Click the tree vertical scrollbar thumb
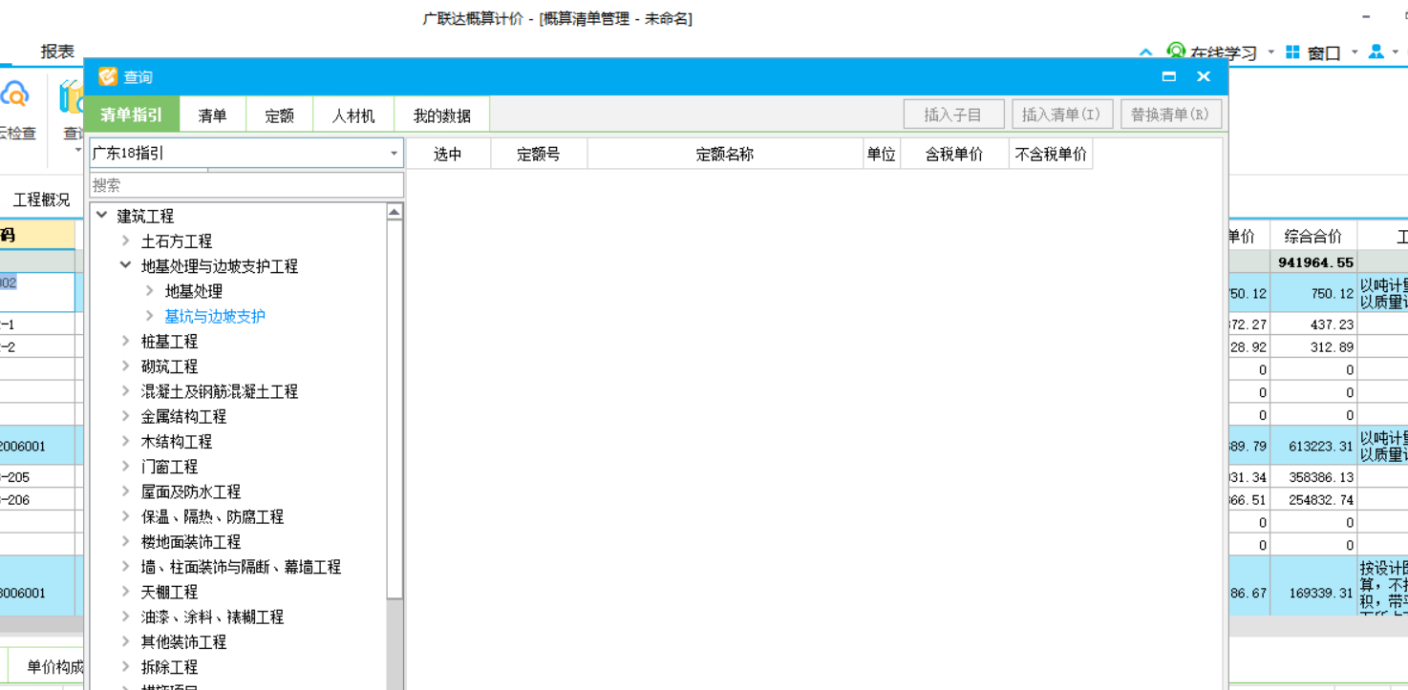This screenshot has width=1408, height=690. [395, 410]
